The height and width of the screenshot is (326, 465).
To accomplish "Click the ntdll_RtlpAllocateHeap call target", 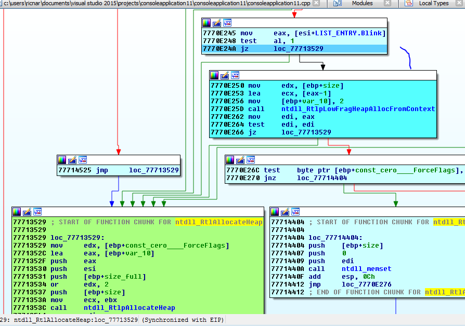I will point(129,308).
